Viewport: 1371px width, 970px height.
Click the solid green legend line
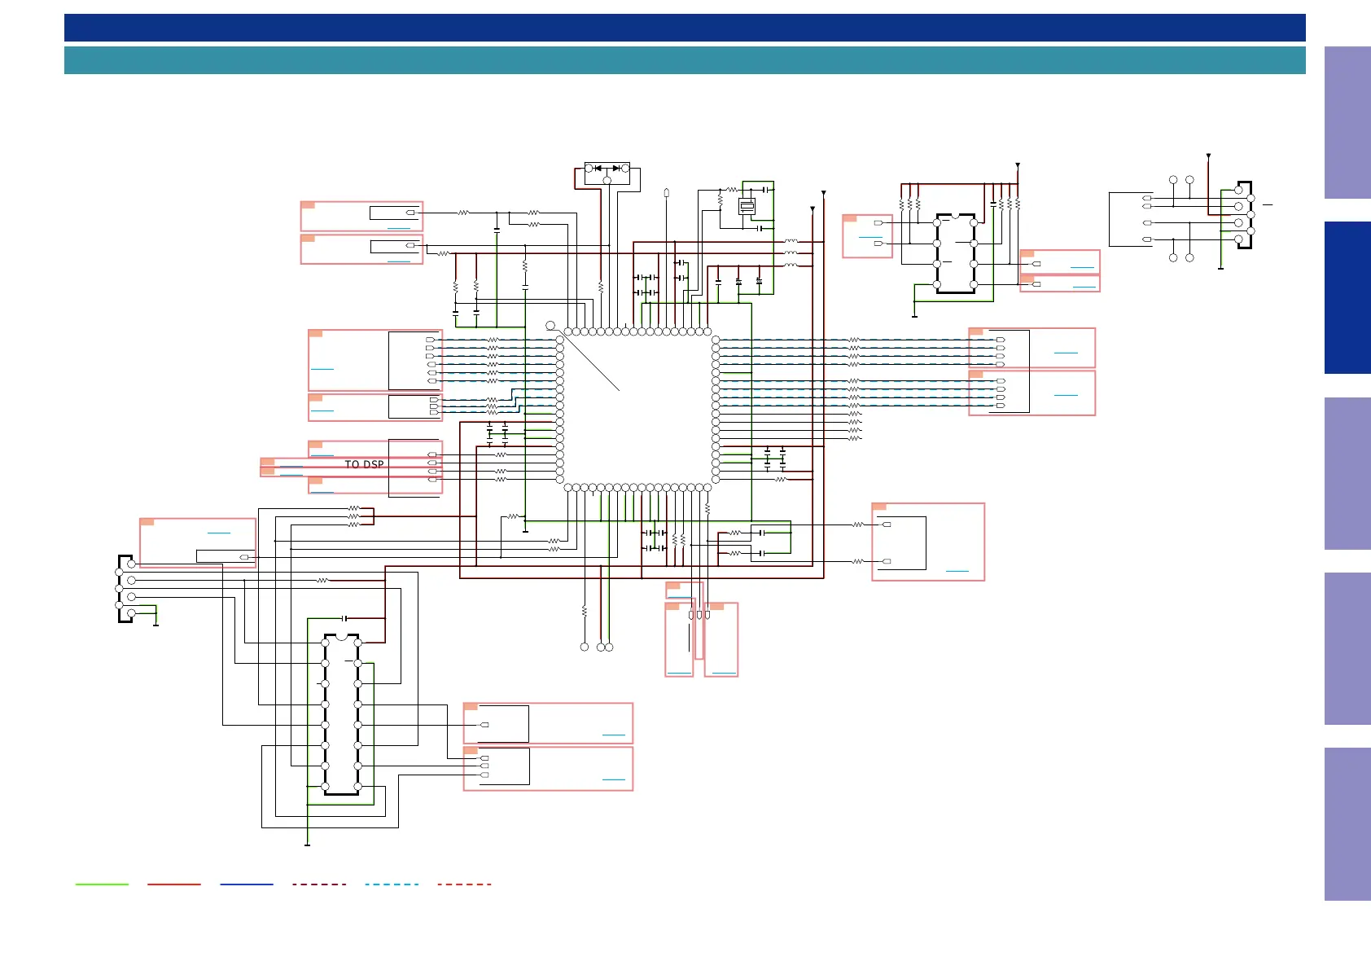click(x=102, y=884)
